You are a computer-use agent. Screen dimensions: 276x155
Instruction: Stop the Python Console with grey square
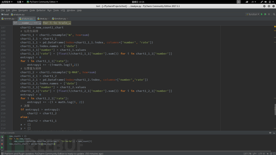click(x=2, y=140)
